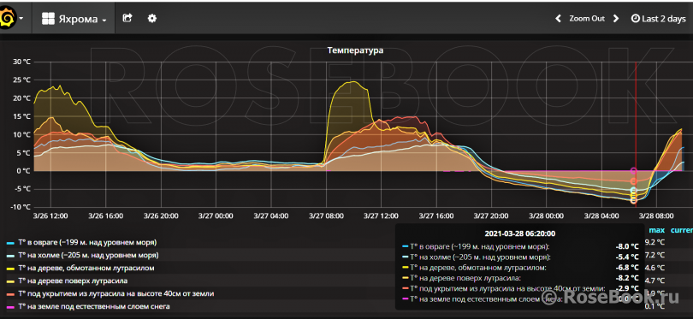Toggle series Т° на дереве поверх лутрасила
Viewport: 693px width, 319px height.
pos(73,281)
